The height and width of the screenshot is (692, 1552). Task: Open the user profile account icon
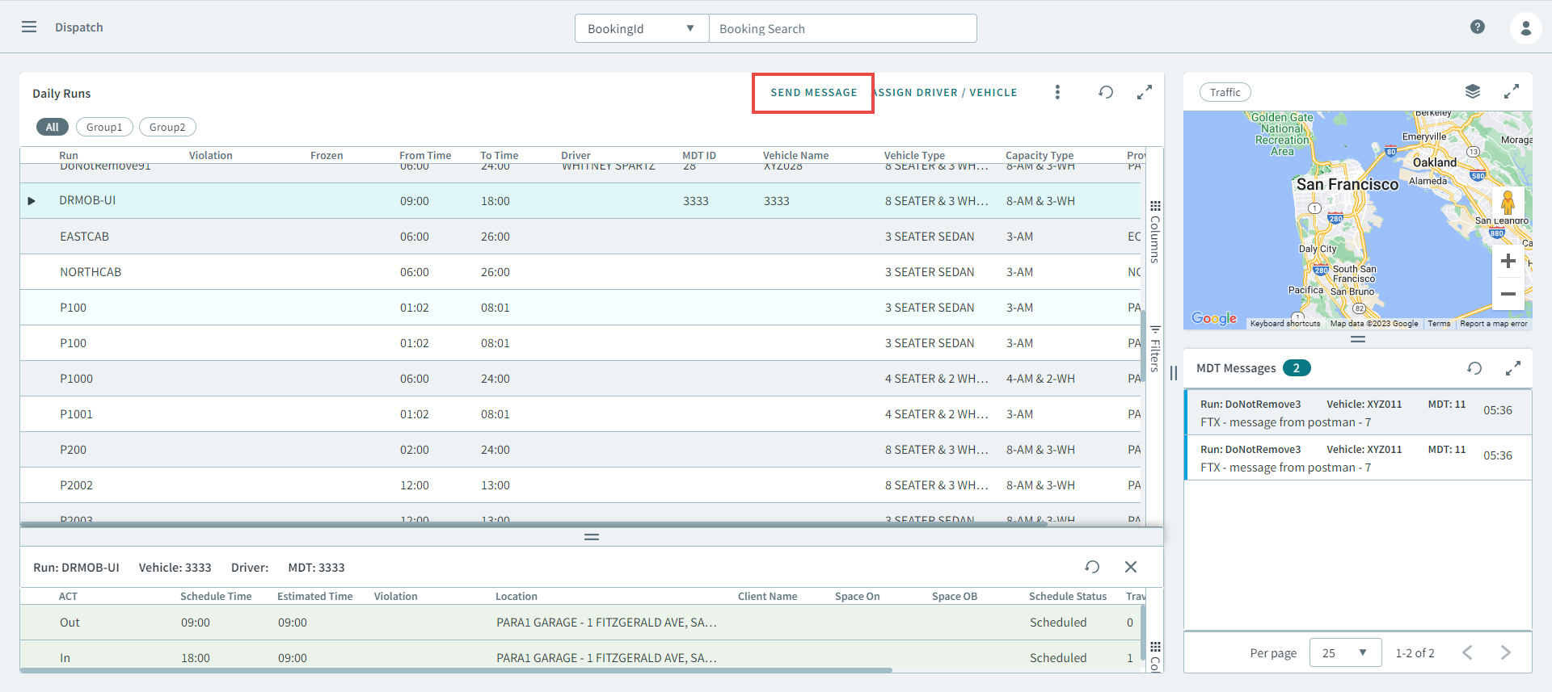(x=1525, y=28)
